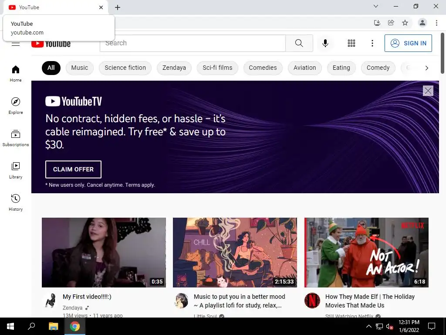The width and height of the screenshot is (446, 335).
Task: Open the How They Made Elf thumbnail
Action: [366, 253]
